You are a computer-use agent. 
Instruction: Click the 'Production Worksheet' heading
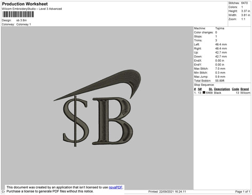pyautogui.click(x=25, y=4)
